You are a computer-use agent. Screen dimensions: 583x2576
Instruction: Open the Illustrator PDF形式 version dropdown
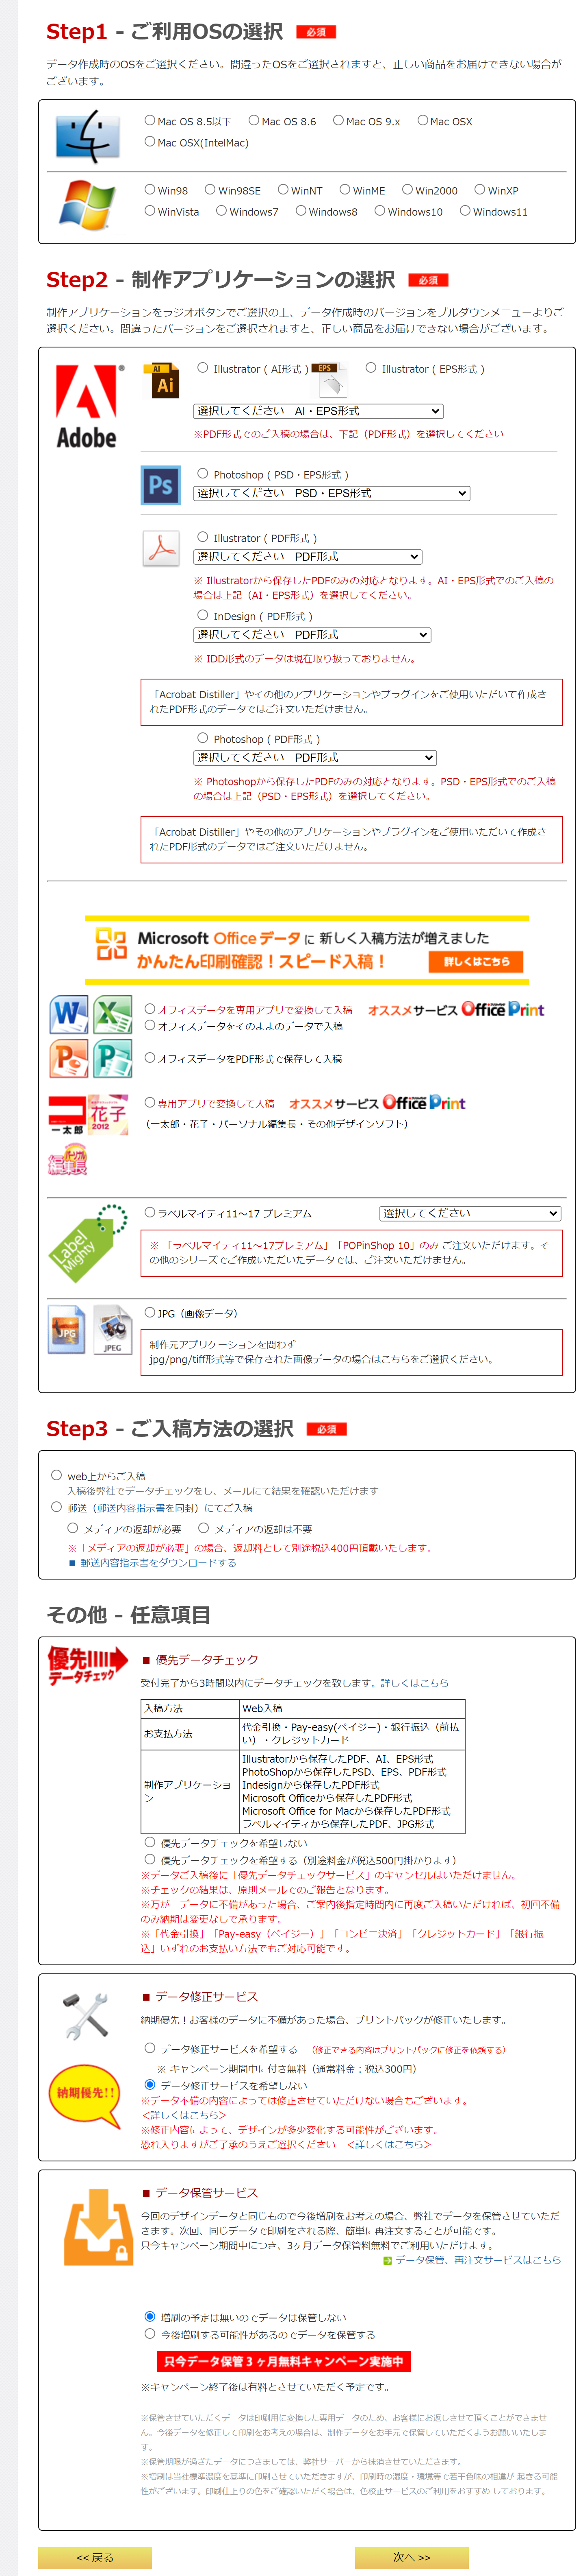(x=308, y=557)
